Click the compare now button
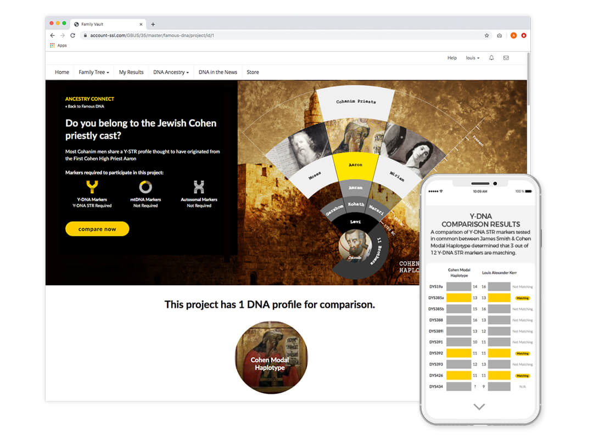The width and height of the screenshot is (593, 439). pos(97,229)
